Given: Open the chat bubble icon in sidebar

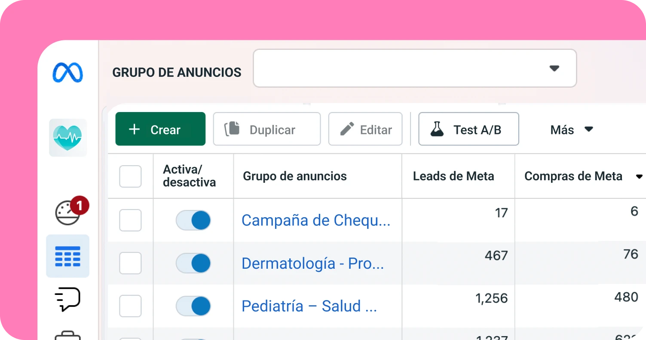Looking at the screenshot, I should (x=68, y=299).
